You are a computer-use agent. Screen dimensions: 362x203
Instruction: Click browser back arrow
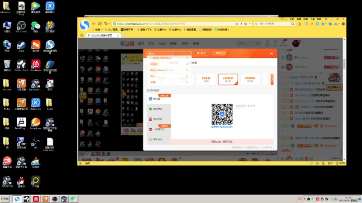pos(94,24)
